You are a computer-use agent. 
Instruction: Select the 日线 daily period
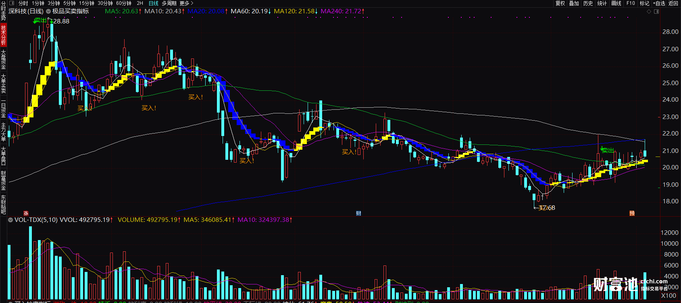pyautogui.click(x=154, y=3)
